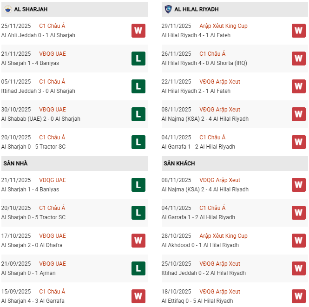
Task: Click the Ittihad Jeddah 0 - 2 Al Hilal Riyadh result
Action: (204, 273)
